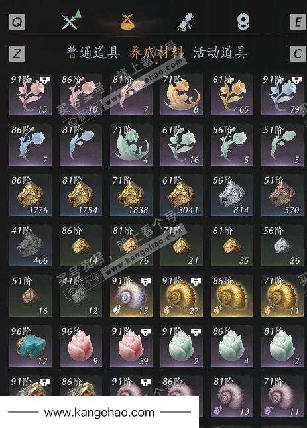
Task: Switch to the 活动道具 tab
Action: tap(220, 52)
